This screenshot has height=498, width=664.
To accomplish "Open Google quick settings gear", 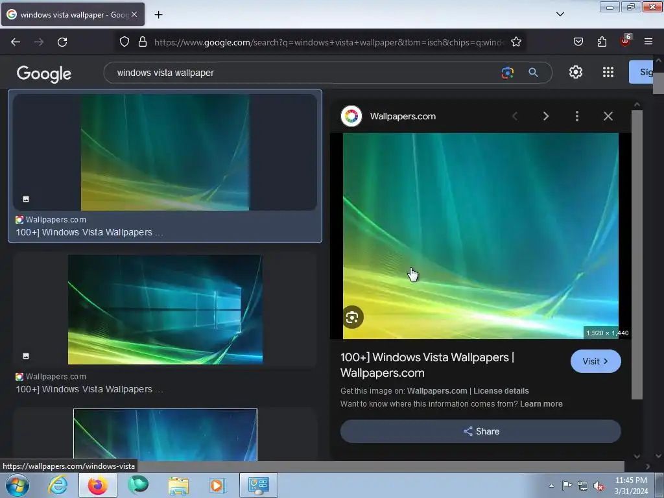I will tap(576, 72).
